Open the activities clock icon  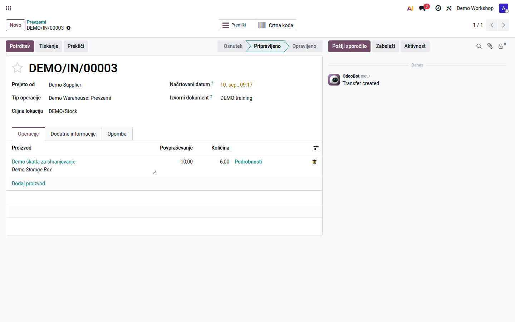coord(438,8)
